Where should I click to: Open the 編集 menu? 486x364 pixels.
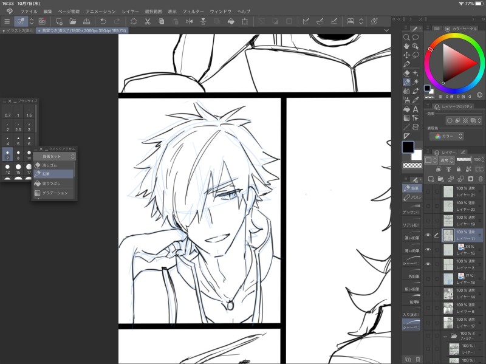pyautogui.click(x=48, y=12)
